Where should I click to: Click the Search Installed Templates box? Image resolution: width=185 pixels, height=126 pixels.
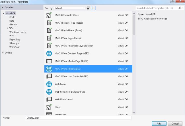click(157, 8)
